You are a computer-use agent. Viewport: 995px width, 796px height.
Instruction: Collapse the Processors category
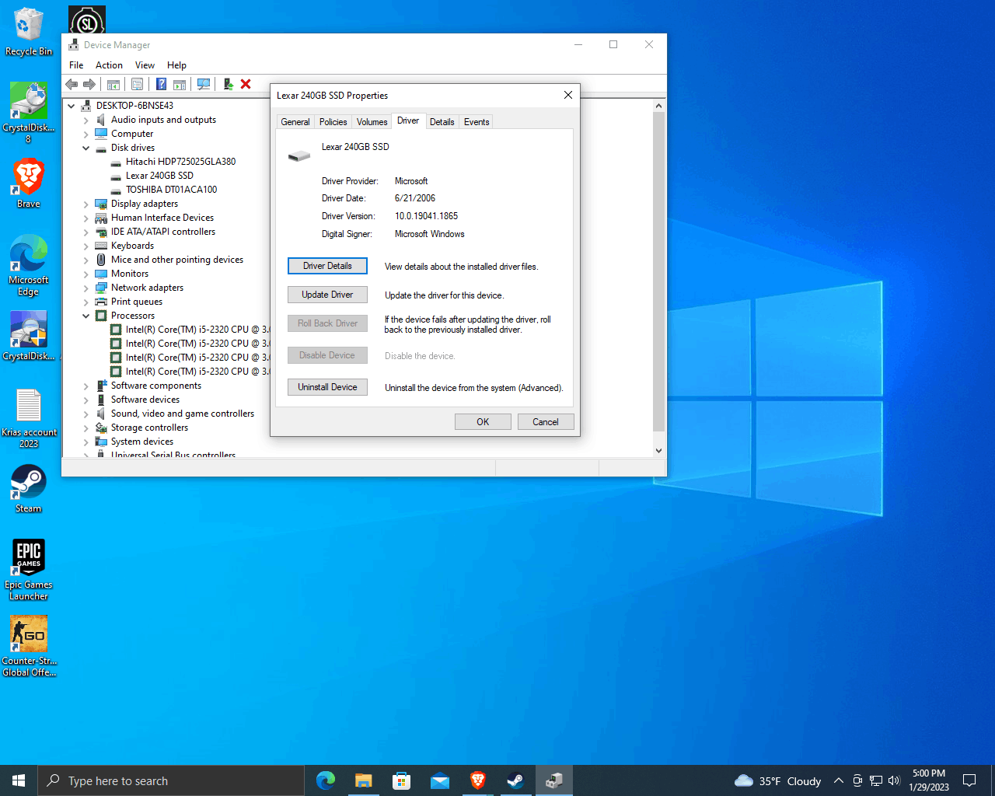tap(86, 316)
